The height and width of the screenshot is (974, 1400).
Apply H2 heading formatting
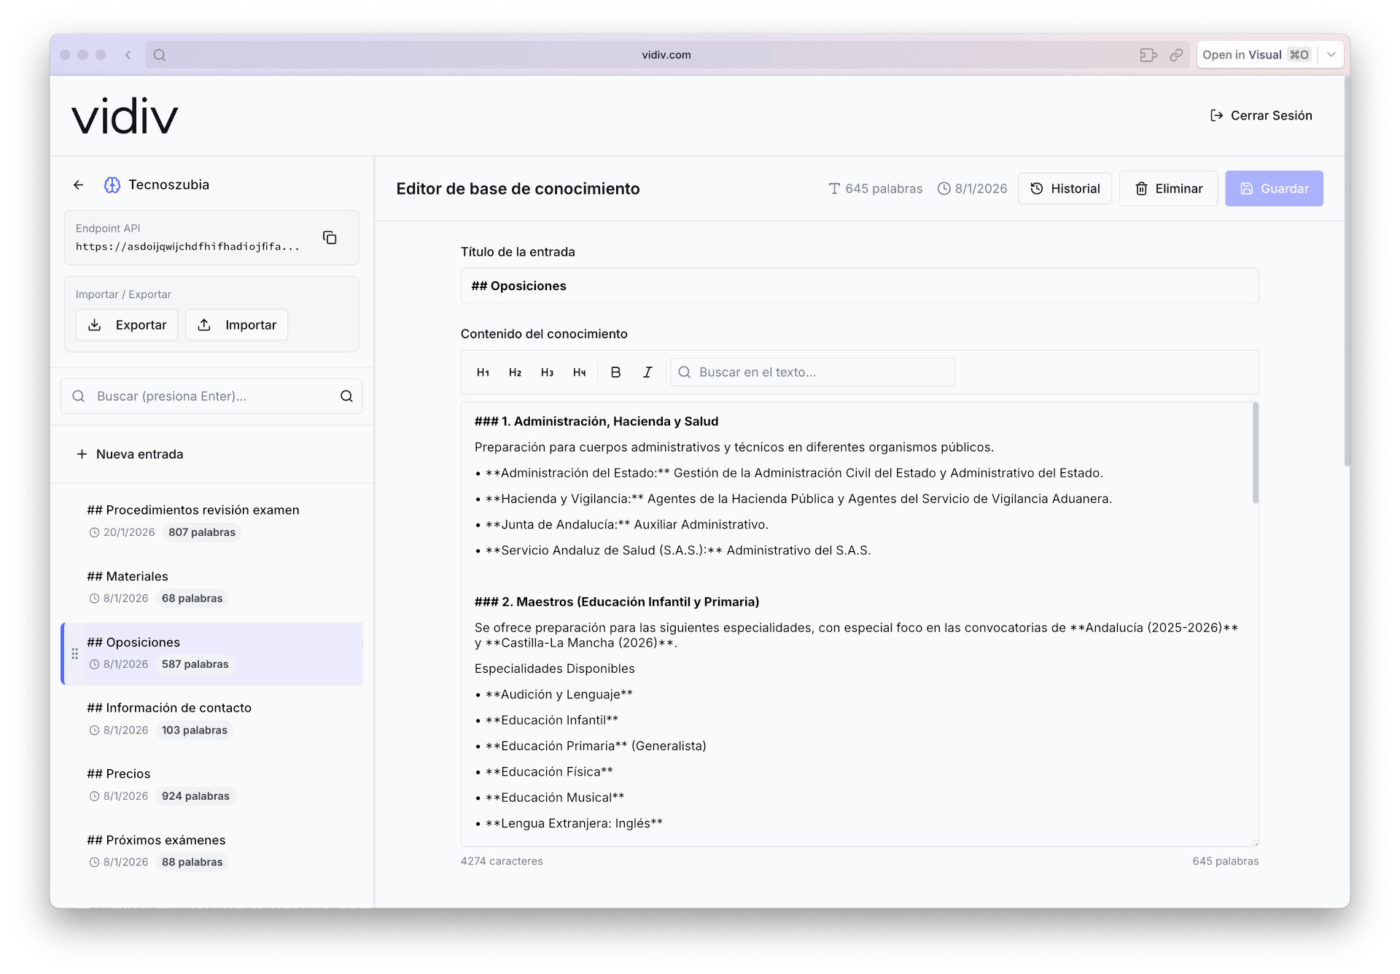tap(515, 372)
